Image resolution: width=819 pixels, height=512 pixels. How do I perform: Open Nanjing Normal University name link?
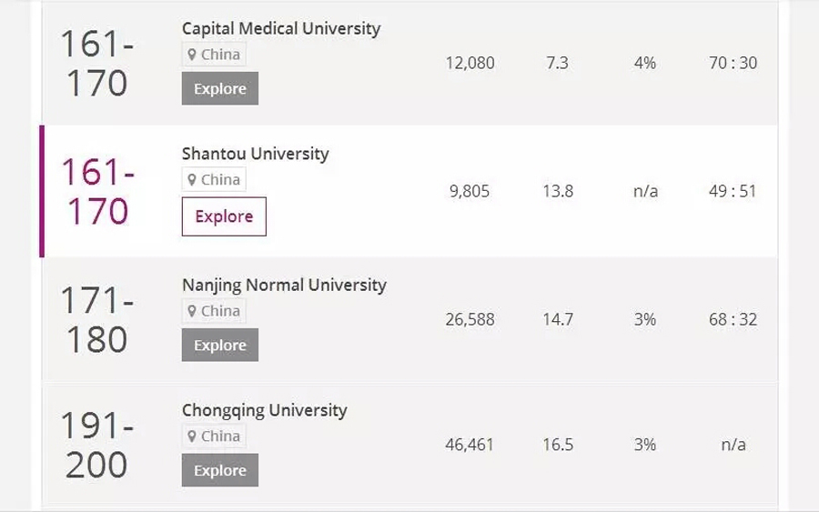tap(284, 285)
